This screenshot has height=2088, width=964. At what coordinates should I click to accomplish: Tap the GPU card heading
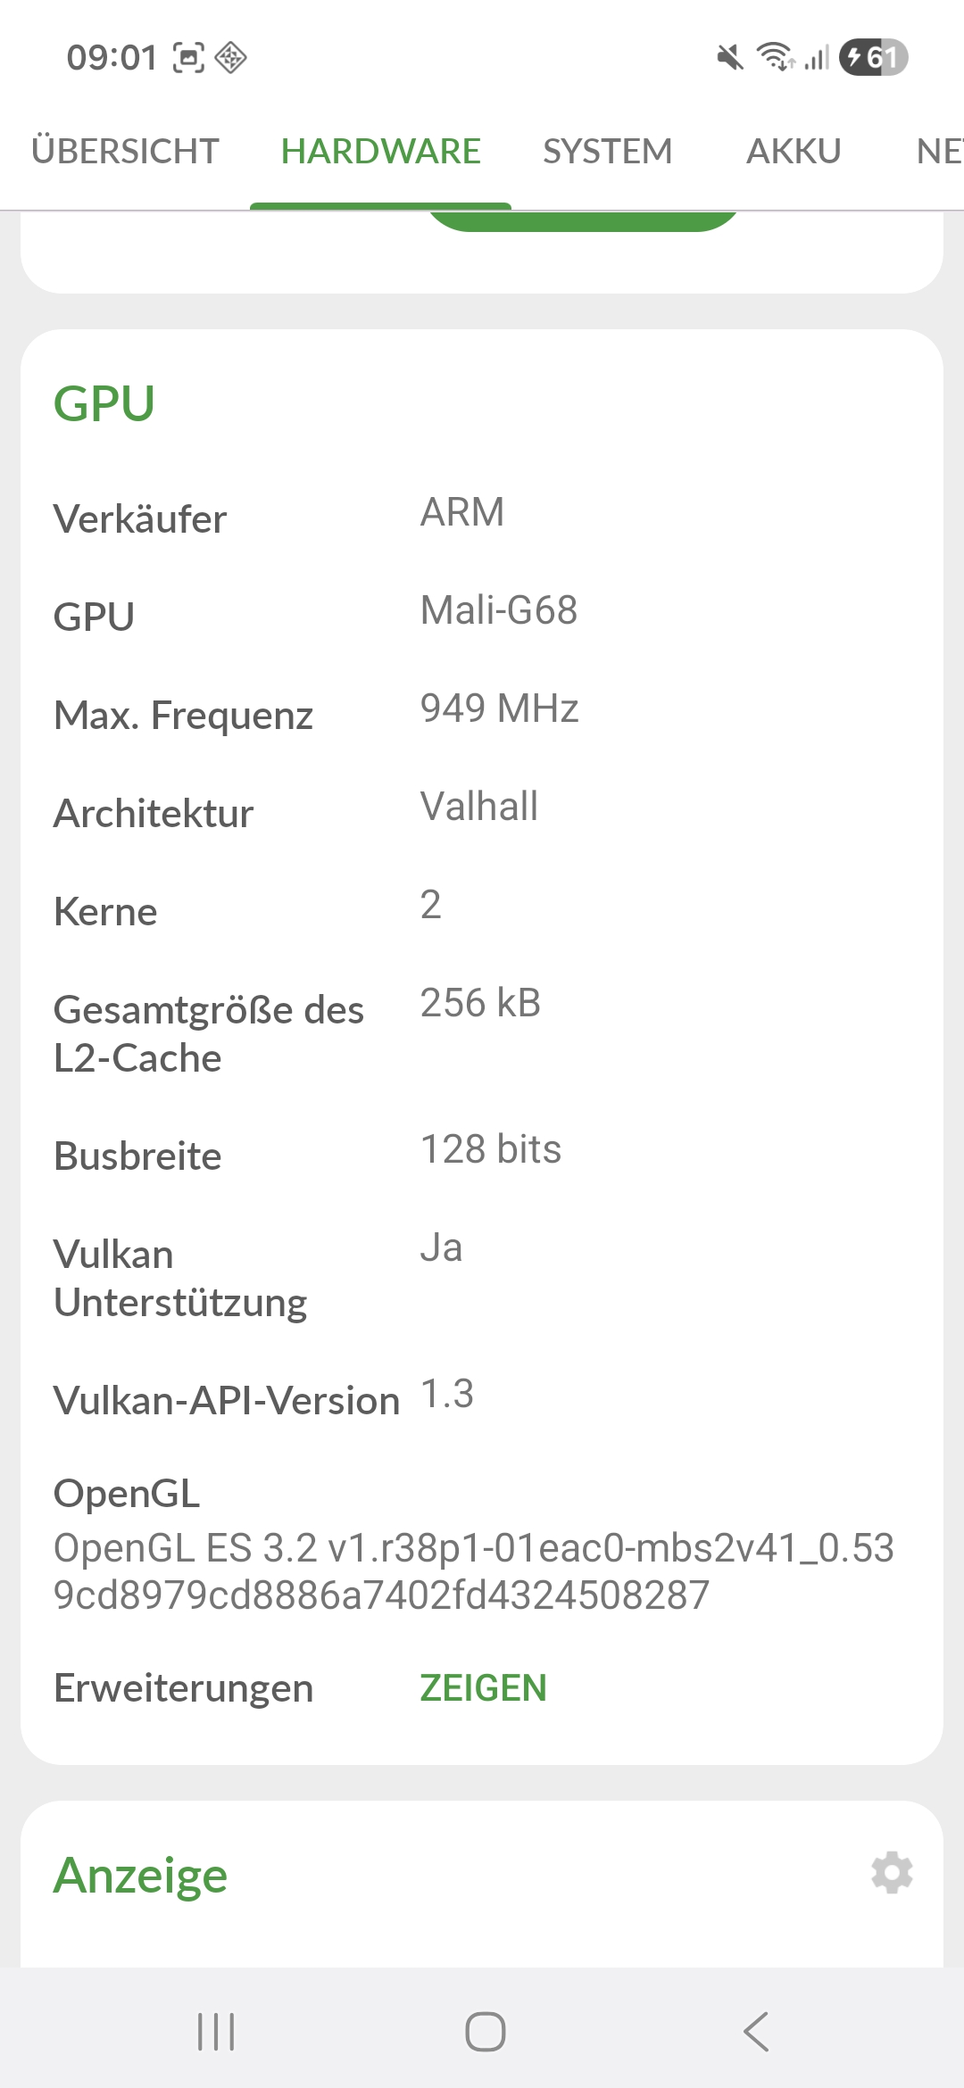coord(104,403)
